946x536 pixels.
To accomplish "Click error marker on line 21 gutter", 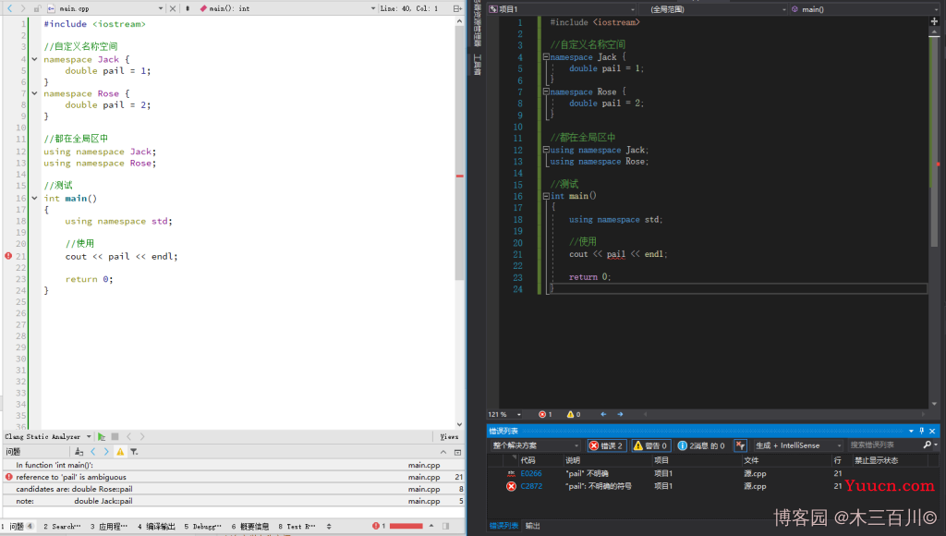I will click(8, 256).
